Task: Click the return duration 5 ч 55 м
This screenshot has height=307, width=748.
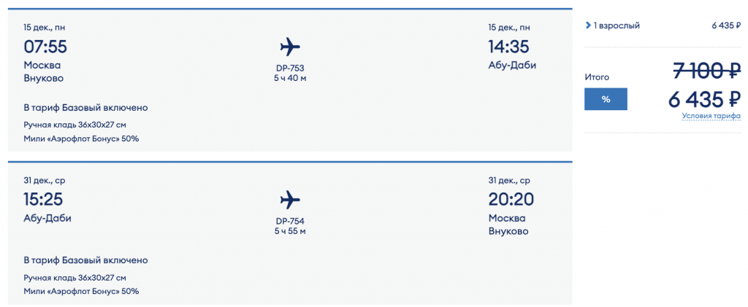Action: [290, 231]
